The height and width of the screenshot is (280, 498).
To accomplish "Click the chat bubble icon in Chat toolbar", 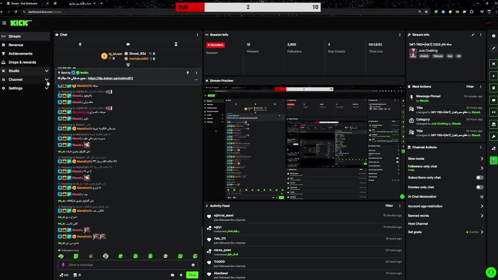I will [128, 44].
